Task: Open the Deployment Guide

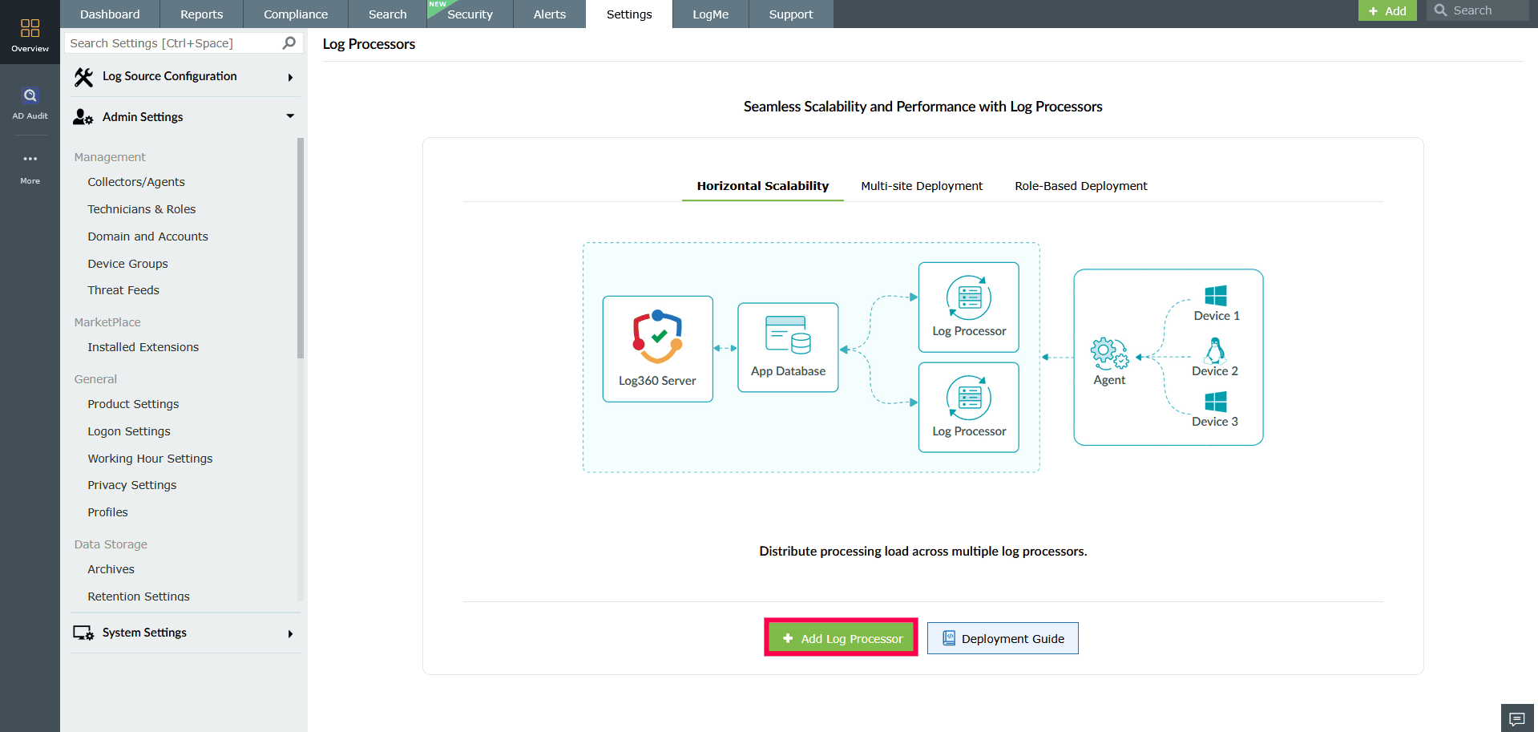Action: point(1003,638)
